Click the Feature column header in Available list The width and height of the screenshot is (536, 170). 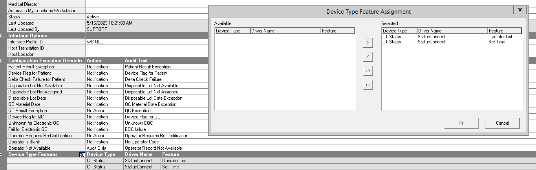(x=337, y=31)
